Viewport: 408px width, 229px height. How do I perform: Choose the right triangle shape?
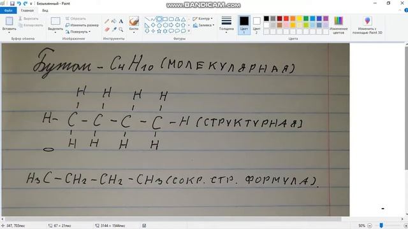click(x=147, y=25)
